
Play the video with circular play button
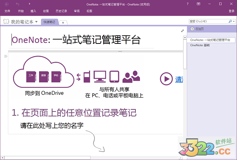(x=166, y=79)
